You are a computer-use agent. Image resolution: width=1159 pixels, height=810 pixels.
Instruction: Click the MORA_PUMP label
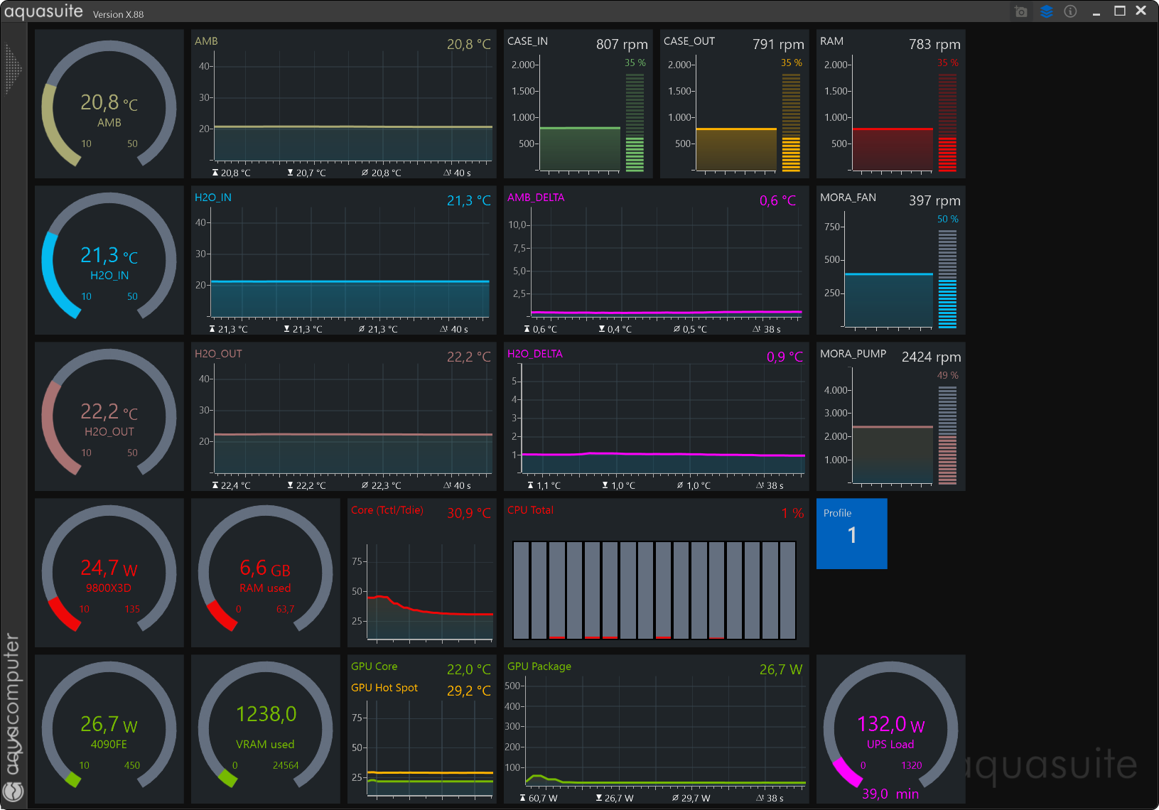(853, 354)
